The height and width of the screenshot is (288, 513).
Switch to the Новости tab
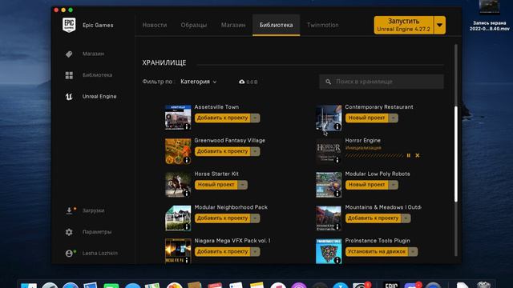(155, 25)
